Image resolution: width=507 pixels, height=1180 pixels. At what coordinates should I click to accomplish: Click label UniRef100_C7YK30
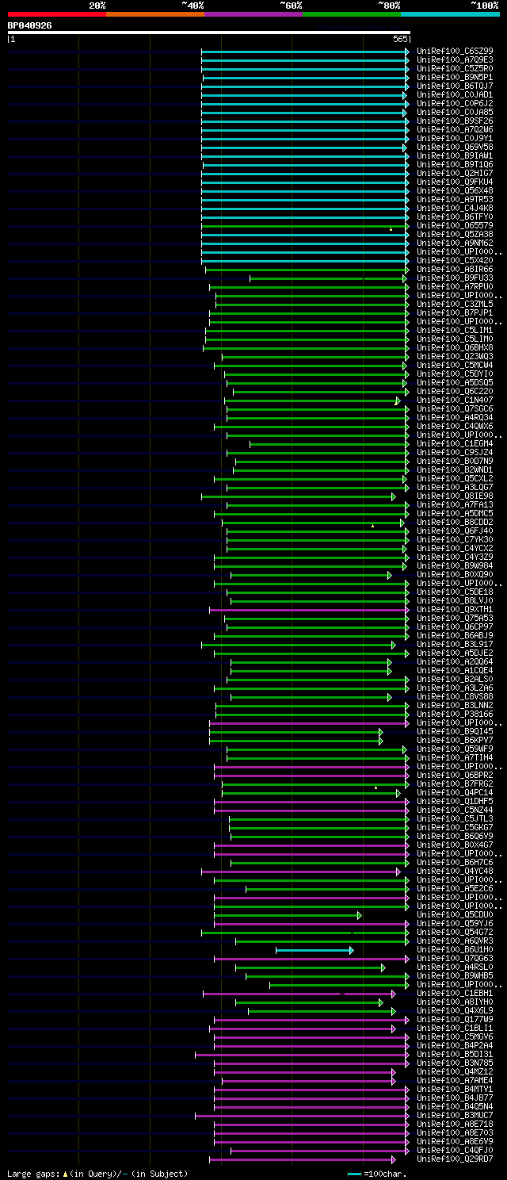point(456,539)
